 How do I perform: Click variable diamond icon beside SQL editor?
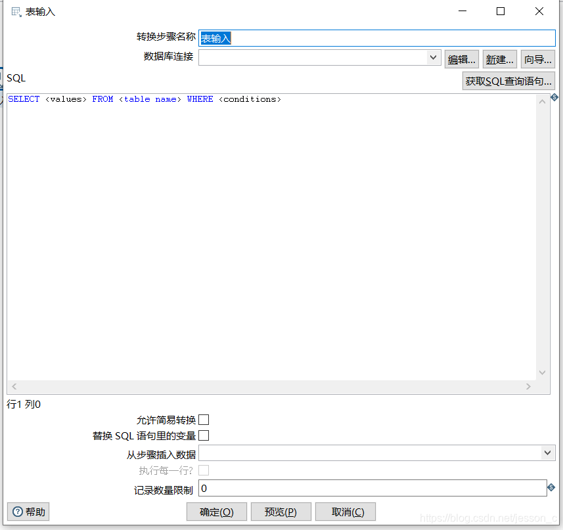(554, 97)
